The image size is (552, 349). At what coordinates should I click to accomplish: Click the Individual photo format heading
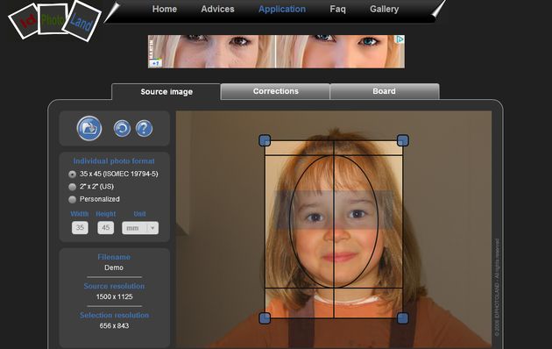(x=114, y=161)
